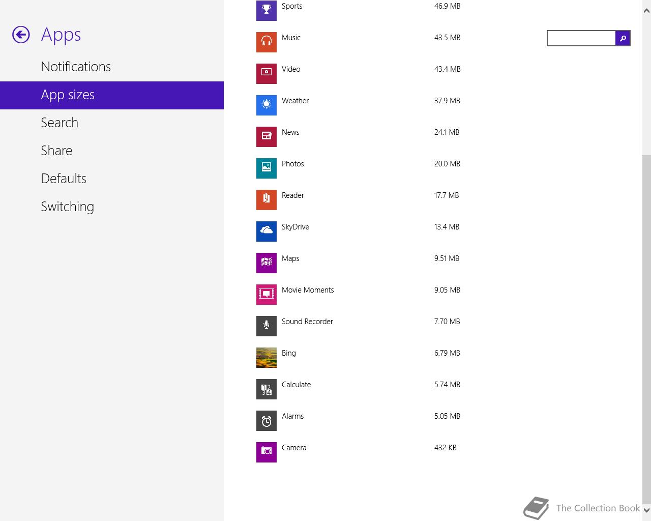This screenshot has height=521, width=651.
Task: Select the Movie Moments app name
Action: pyautogui.click(x=308, y=290)
